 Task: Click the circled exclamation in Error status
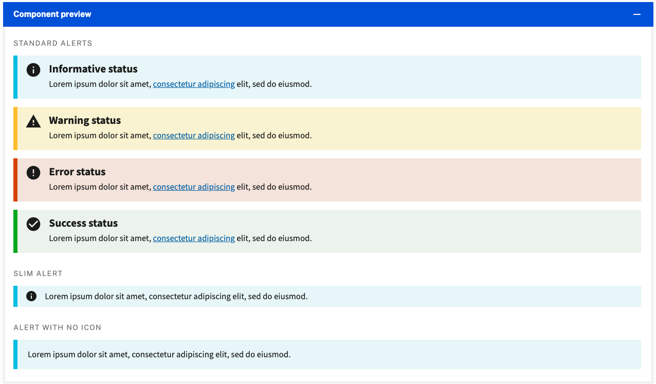point(33,172)
